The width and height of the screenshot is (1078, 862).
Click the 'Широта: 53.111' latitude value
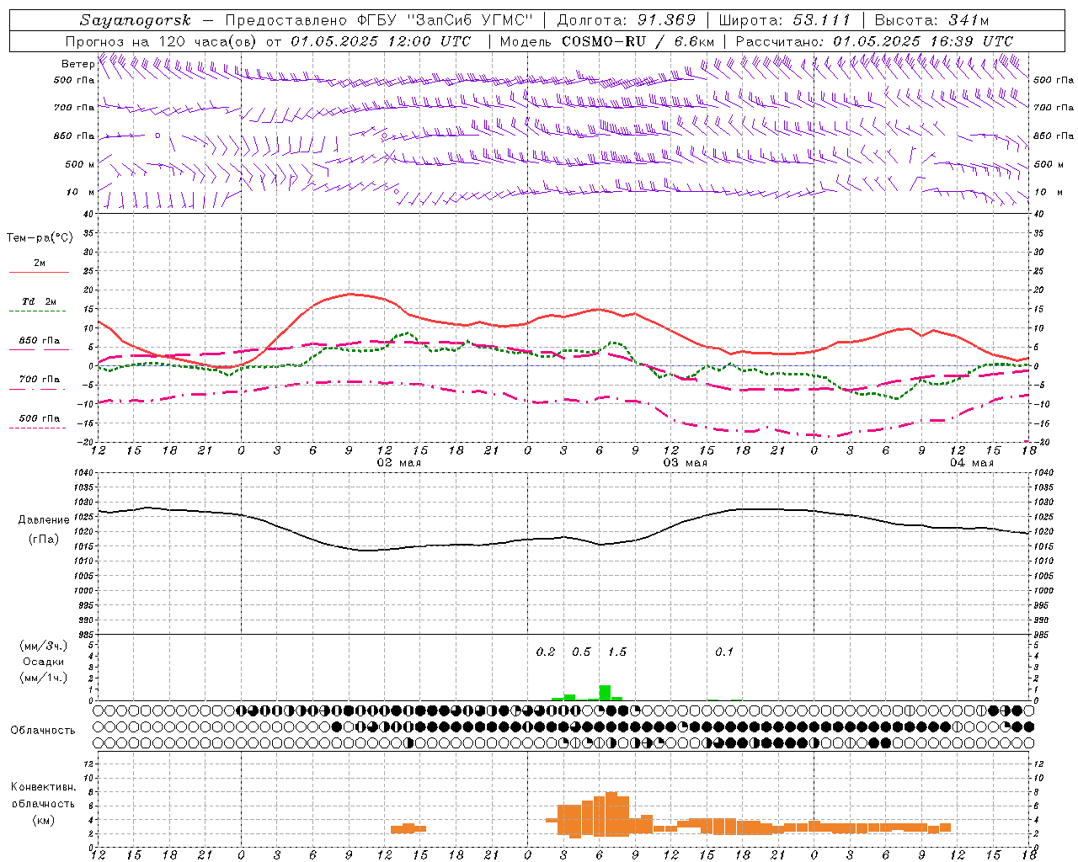tap(785, 20)
